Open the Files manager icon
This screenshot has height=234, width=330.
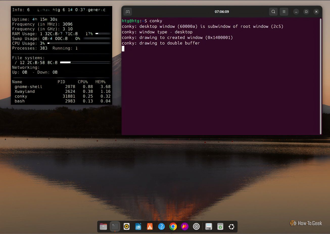pyautogui.click(x=103, y=226)
